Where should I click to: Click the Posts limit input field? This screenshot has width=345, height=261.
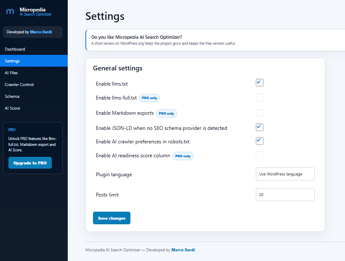(x=285, y=195)
